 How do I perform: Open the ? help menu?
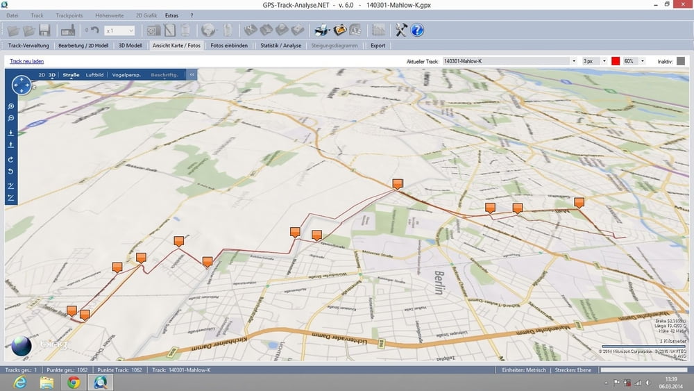tap(192, 15)
